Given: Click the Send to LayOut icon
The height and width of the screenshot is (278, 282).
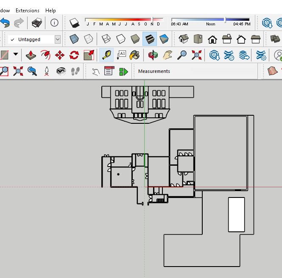Looking at the screenshot, I should point(244,55).
